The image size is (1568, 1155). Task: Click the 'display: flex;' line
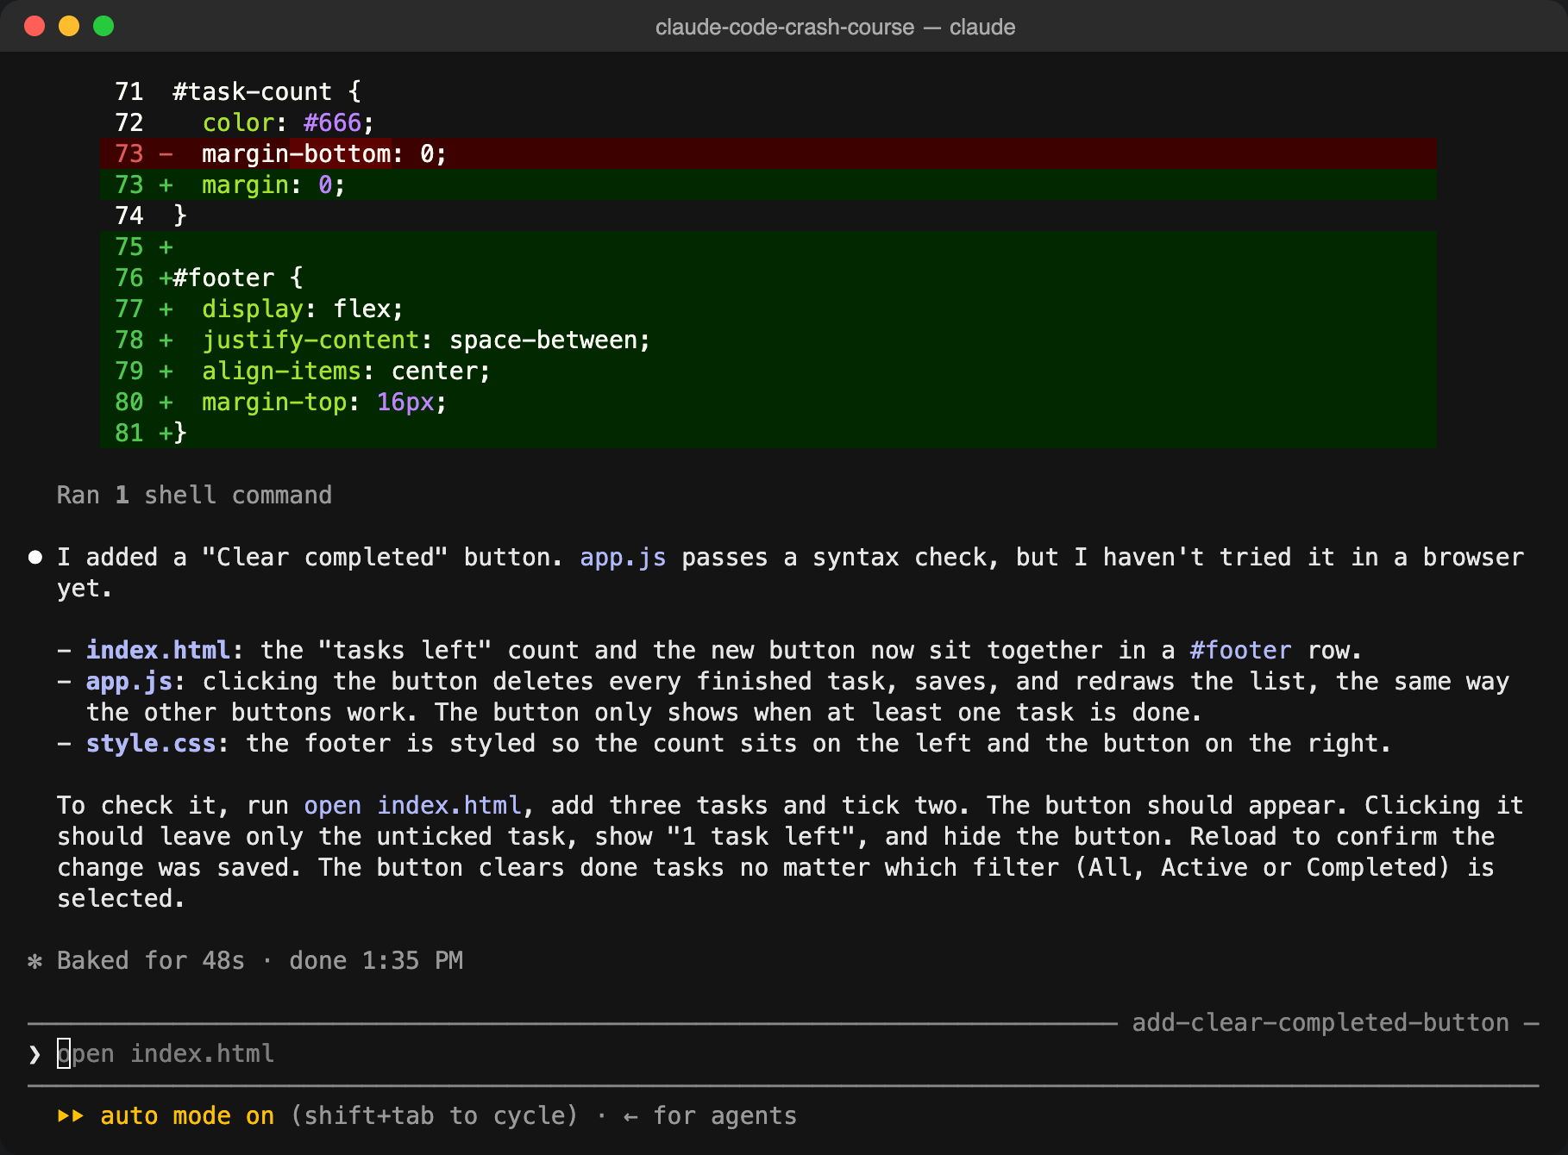coord(768,309)
